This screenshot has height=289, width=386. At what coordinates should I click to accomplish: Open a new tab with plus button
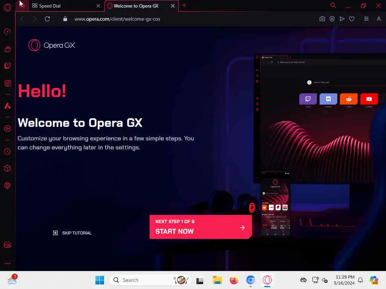click(x=184, y=5)
